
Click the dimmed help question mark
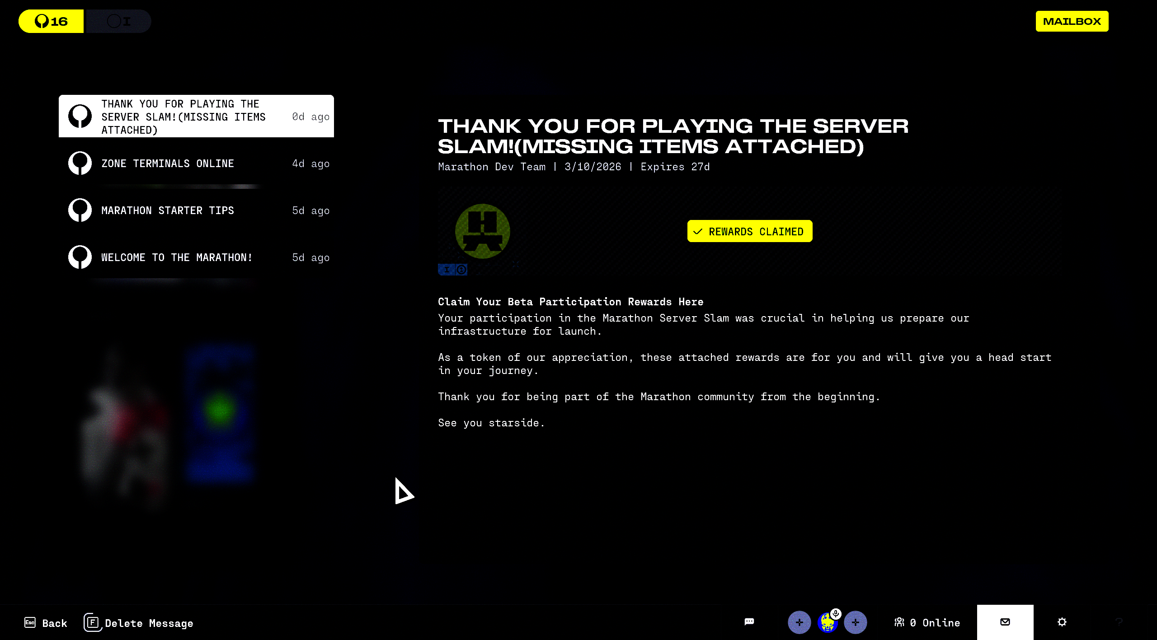click(x=1119, y=622)
